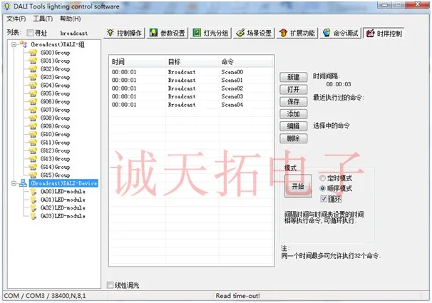Enable the 线性调光 checkbox
Viewport: 432px width, 303px height.
tap(110, 285)
